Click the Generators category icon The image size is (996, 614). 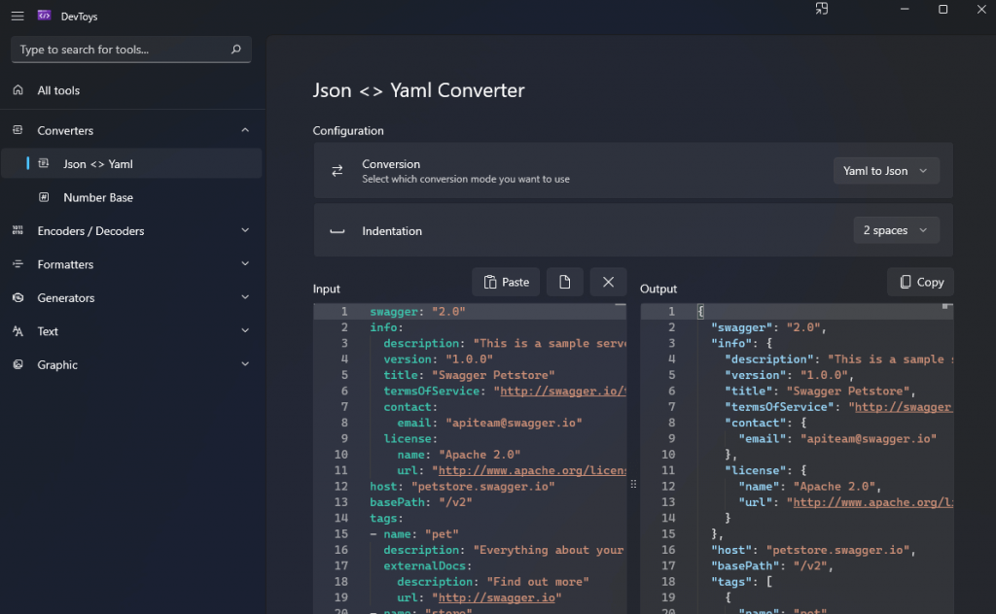point(18,298)
